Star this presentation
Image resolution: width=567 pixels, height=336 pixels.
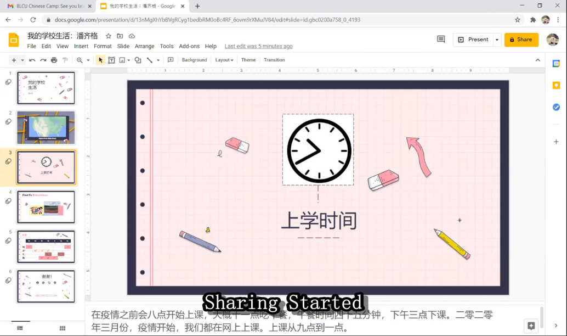[108, 36]
